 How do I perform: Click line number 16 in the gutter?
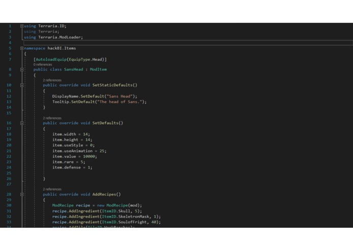9,123
